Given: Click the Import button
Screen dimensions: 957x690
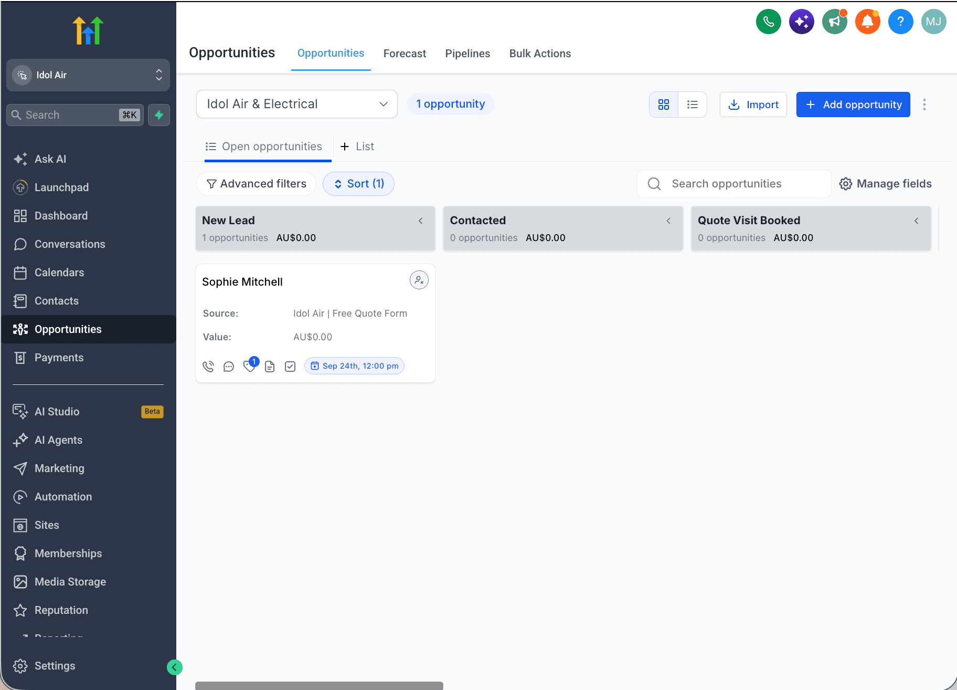Looking at the screenshot, I should tap(753, 104).
